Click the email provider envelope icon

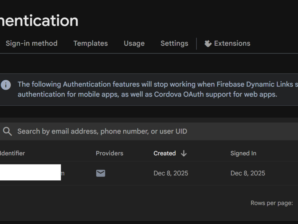click(x=101, y=173)
